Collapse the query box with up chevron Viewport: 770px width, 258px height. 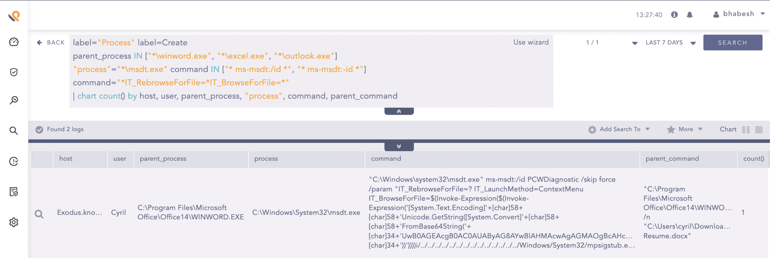coord(399,111)
